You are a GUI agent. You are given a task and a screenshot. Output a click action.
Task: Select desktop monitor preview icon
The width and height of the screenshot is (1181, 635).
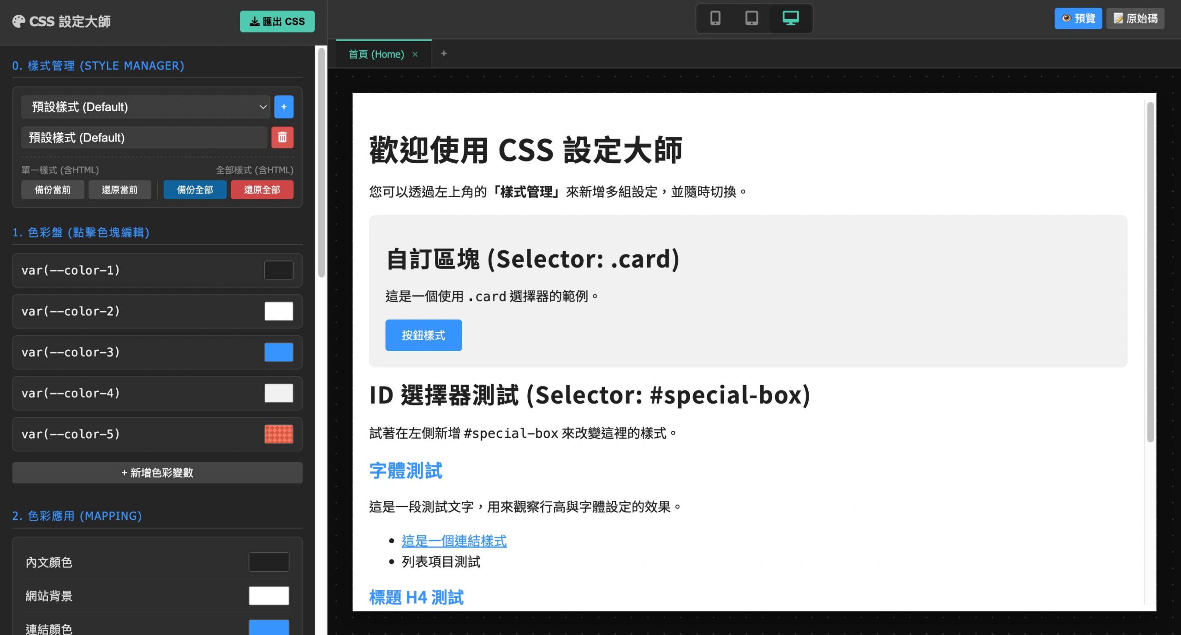(x=790, y=18)
